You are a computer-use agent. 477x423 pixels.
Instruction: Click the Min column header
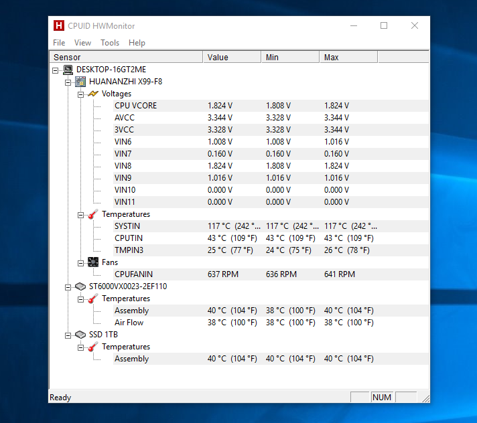[x=290, y=57]
